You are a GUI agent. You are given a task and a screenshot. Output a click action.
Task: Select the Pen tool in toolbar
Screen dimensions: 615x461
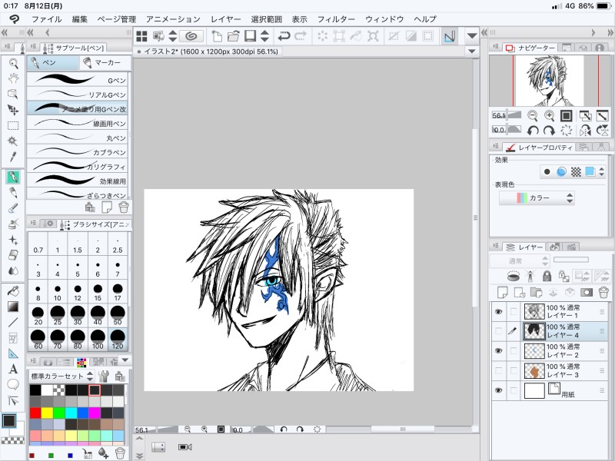13,177
